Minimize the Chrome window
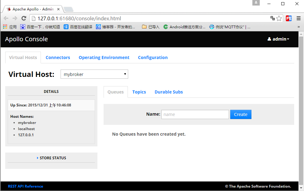 coord(269,4)
